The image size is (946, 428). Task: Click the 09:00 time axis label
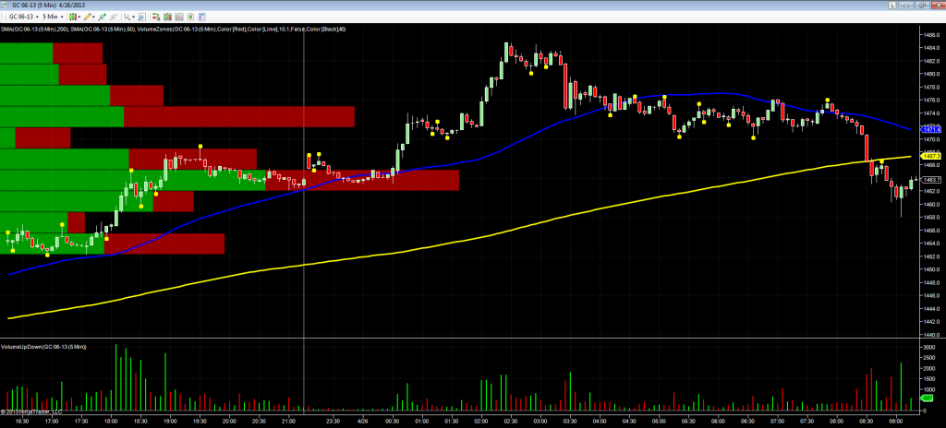click(894, 421)
